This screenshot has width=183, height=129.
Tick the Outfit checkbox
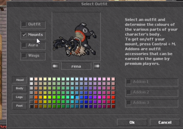(24, 24)
